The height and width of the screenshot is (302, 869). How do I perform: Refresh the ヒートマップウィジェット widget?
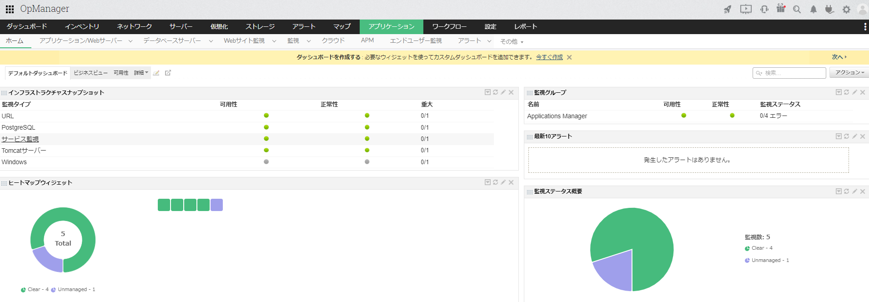(495, 182)
